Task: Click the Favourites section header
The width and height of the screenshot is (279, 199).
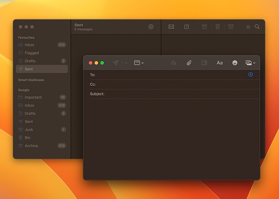Action: (26, 37)
